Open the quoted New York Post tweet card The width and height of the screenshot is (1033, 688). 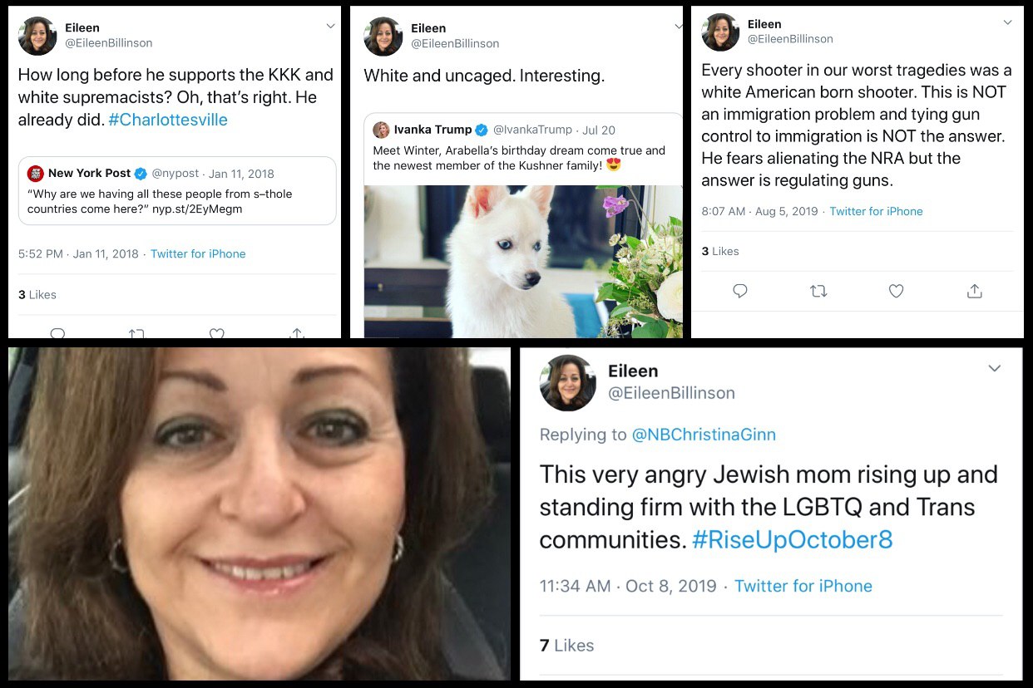point(177,191)
